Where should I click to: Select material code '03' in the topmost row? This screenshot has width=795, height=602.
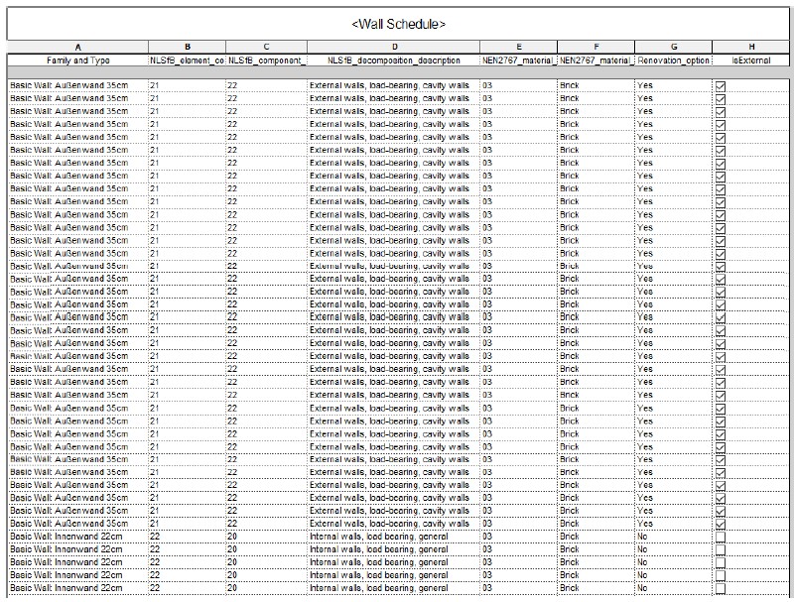[518, 85]
